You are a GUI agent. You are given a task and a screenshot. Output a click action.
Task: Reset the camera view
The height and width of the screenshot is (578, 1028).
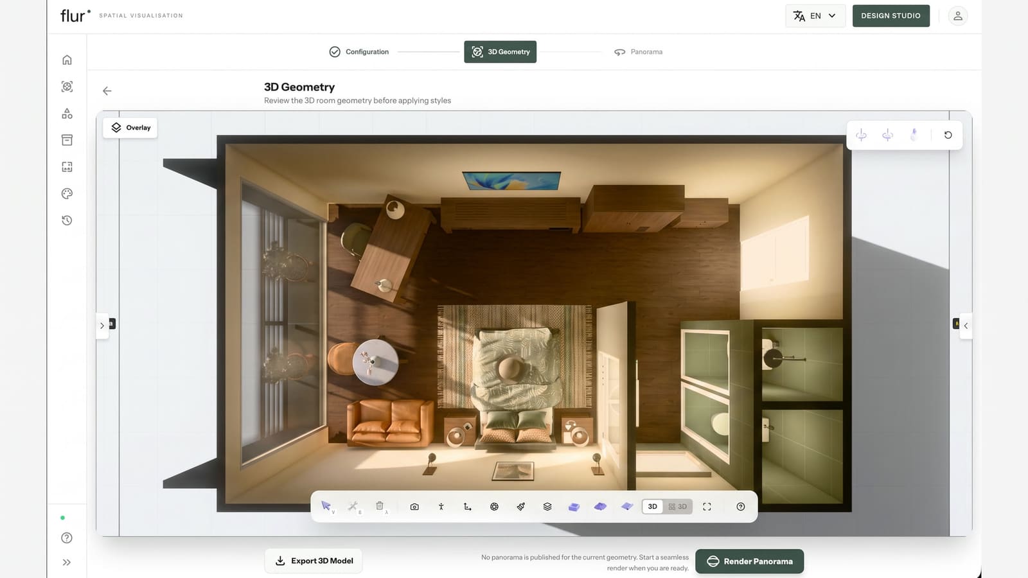[x=948, y=135]
